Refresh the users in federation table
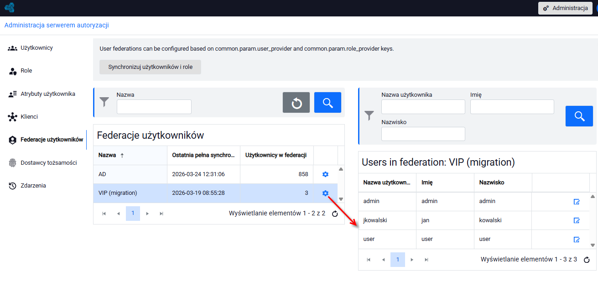This screenshot has height=282, width=598. pyautogui.click(x=587, y=260)
